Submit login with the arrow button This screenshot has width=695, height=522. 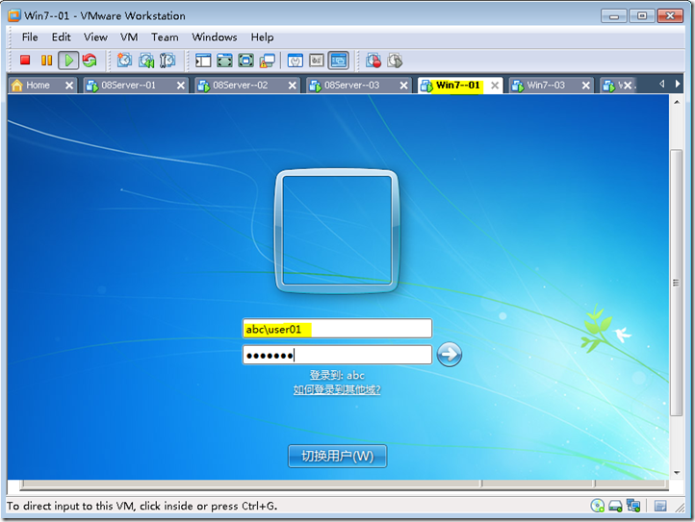(x=449, y=354)
